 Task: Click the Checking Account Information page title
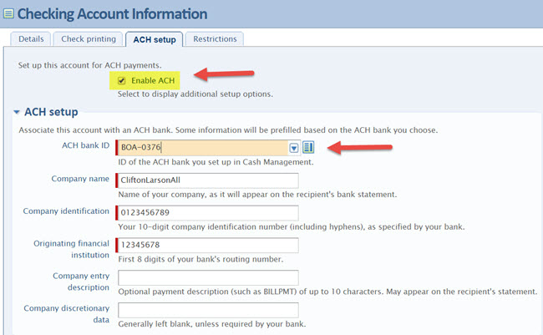click(x=113, y=13)
